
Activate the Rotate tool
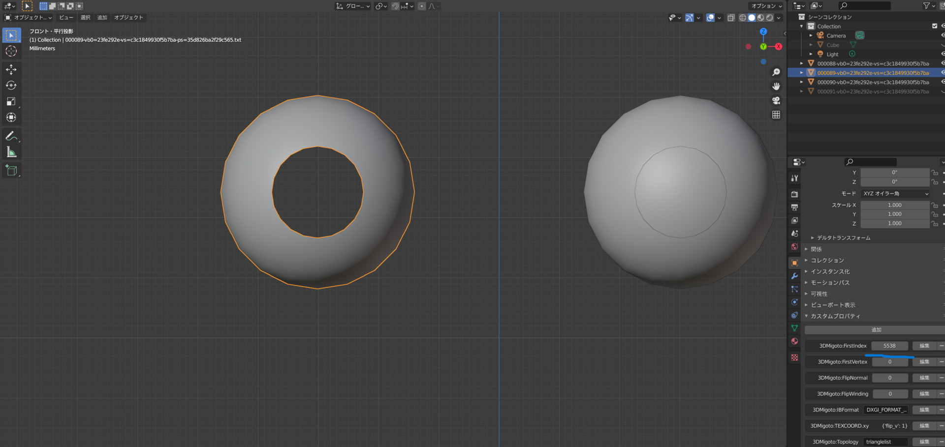tap(11, 86)
